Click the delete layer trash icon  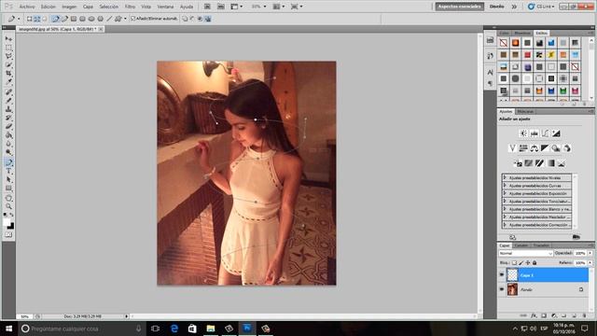(585, 315)
